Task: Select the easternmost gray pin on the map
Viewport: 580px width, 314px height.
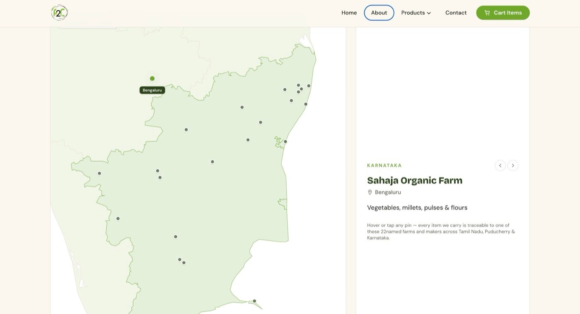Action: click(309, 86)
